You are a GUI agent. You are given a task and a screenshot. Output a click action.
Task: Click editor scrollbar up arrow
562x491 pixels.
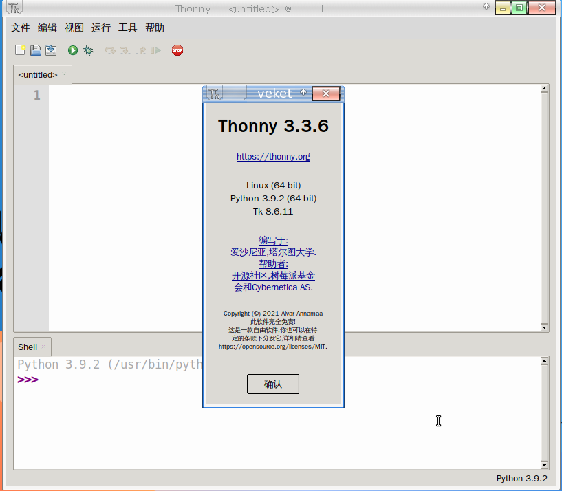(544, 88)
